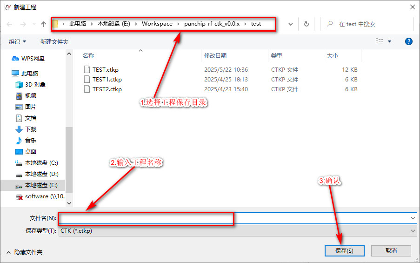Expand the address bar history dropdown

pos(291,24)
